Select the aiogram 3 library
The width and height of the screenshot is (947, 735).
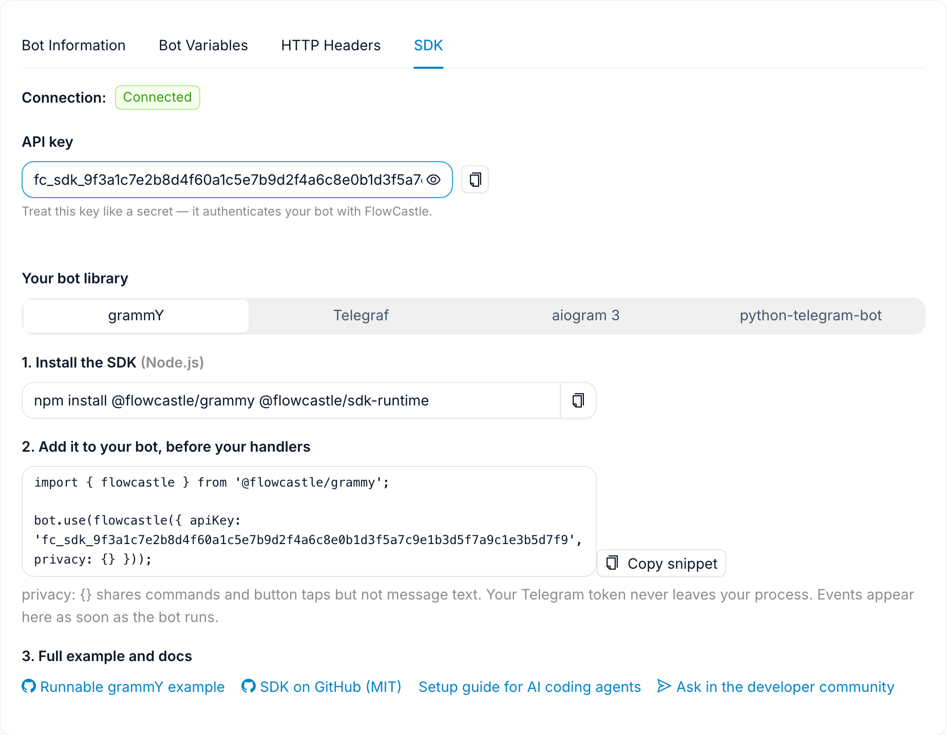586,316
